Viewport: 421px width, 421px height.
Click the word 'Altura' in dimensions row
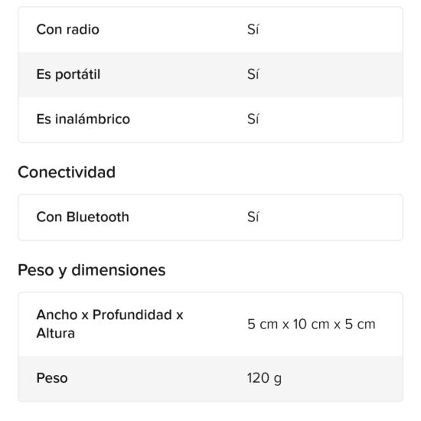point(56,334)
